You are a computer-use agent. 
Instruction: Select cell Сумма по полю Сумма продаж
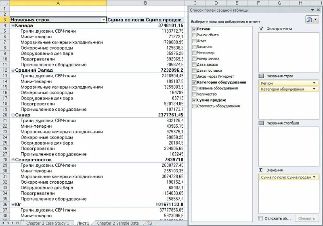click(145, 20)
